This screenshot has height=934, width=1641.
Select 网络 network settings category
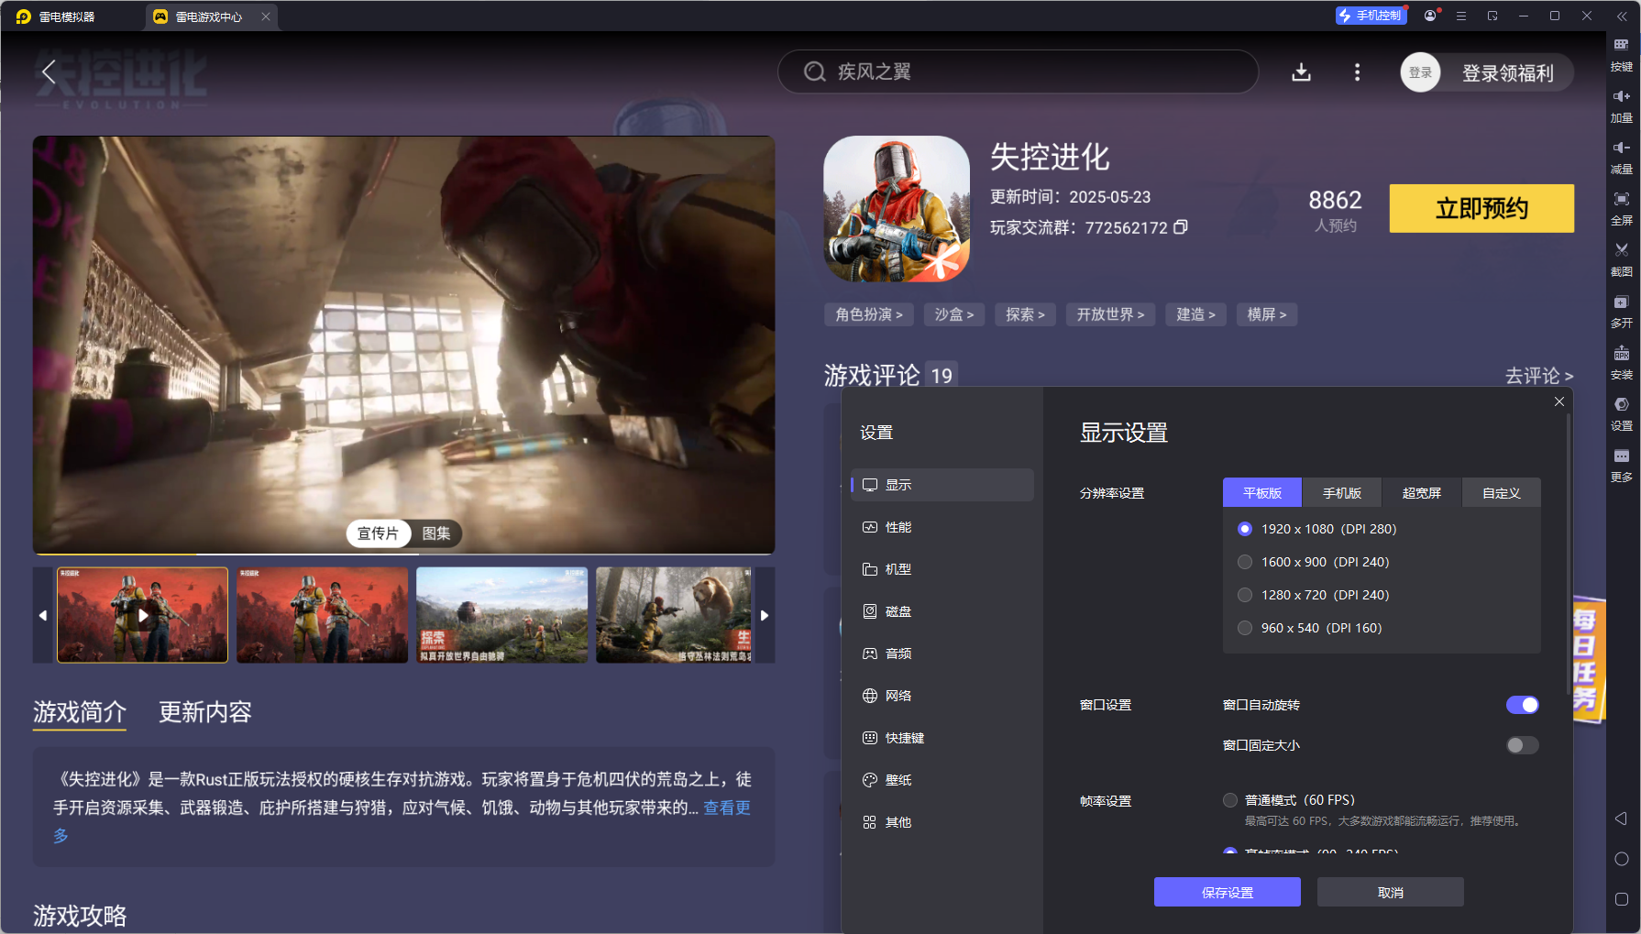point(897,695)
